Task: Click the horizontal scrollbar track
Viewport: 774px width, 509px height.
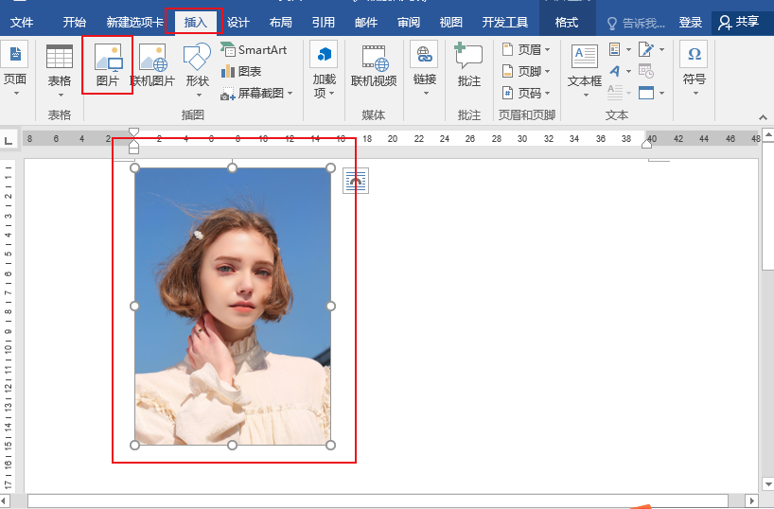Action: pyautogui.click(x=378, y=500)
